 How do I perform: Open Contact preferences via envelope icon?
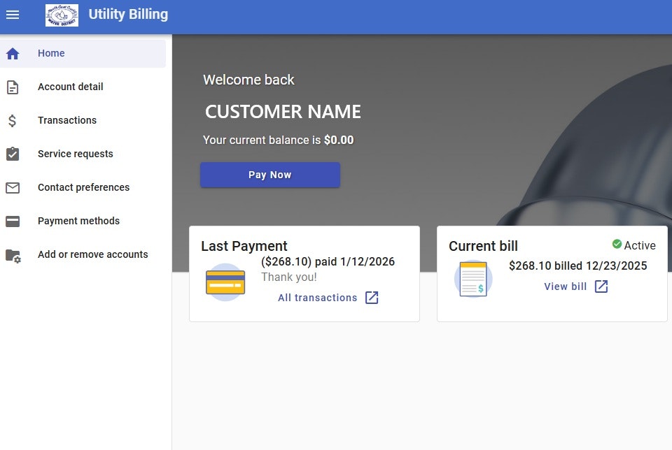[13, 187]
